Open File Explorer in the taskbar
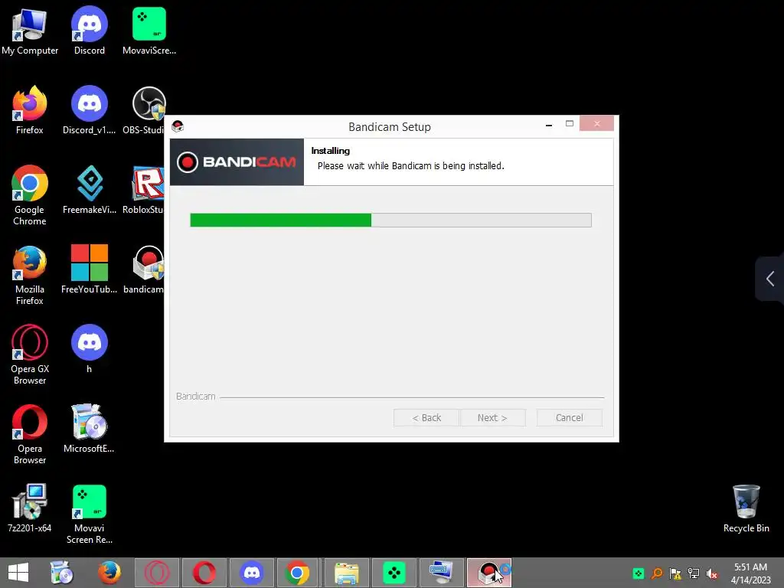 [347, 573]
